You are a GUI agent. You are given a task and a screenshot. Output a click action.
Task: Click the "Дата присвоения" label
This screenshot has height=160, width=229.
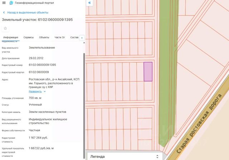click(x=10, y=59)
